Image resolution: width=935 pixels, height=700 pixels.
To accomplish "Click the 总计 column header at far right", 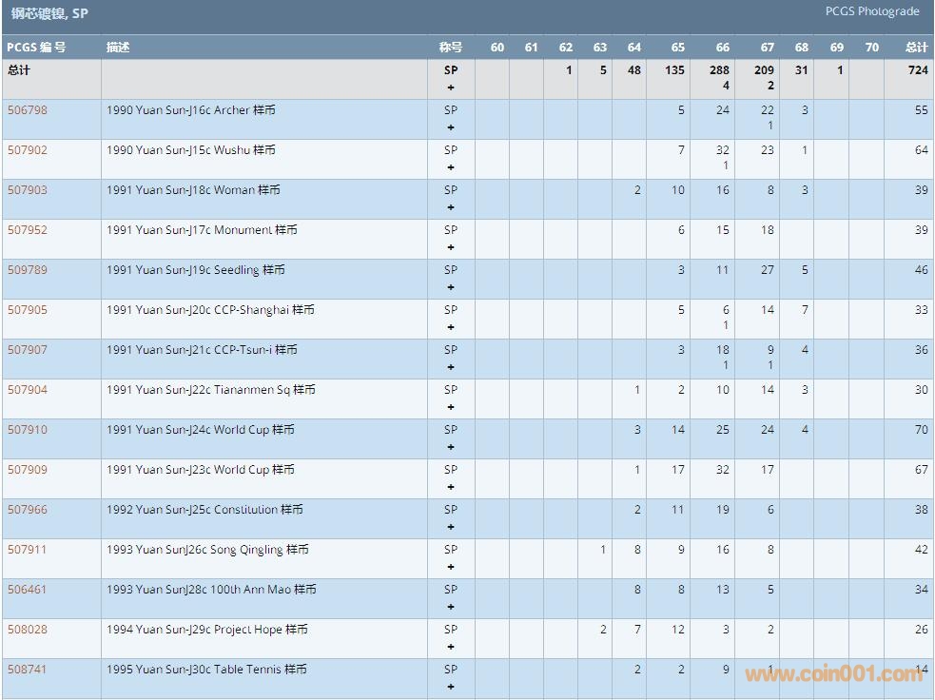I will [x=916, y=48].
